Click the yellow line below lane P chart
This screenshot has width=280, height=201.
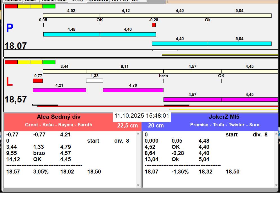pos(220,55)
